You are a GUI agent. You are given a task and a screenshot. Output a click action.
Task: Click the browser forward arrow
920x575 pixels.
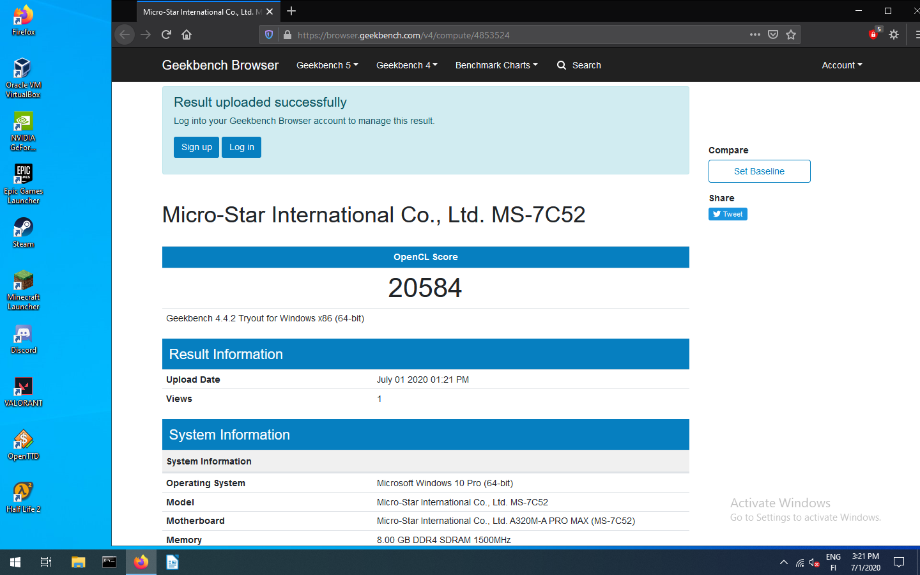146,34
